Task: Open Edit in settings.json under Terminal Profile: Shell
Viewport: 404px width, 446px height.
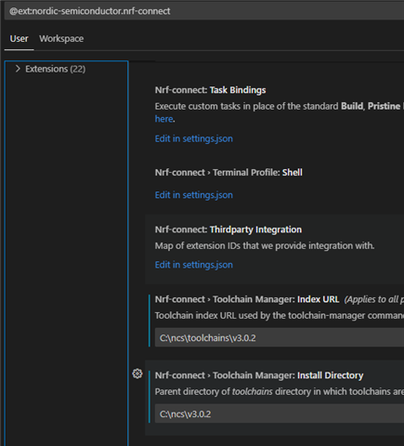Action: pyautogui.click(x=194, y=195)
